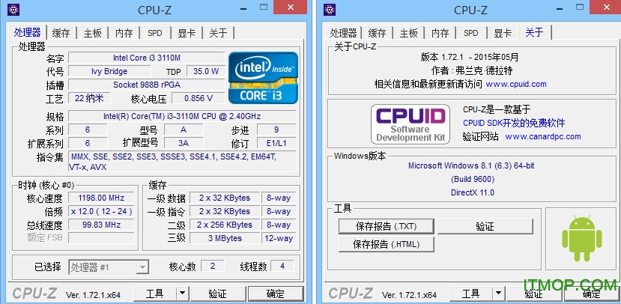Click the 工艺 value 22 纳米
This screenshot has width=621, height=304.
click(x=89, y=98)
